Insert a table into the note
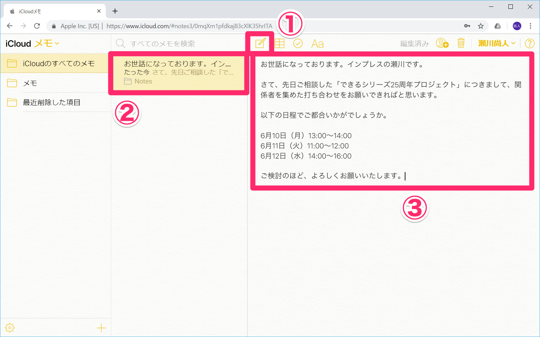The image size is (540, 337). [x=279, y=43]
